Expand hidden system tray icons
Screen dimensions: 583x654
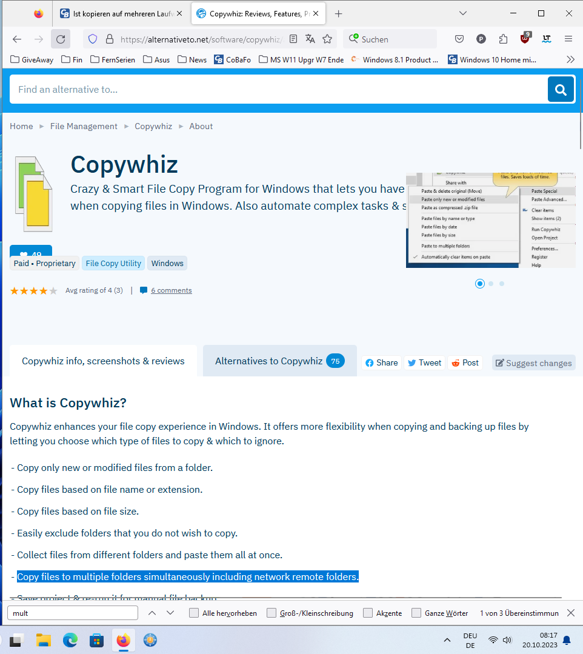pos(447,640)
